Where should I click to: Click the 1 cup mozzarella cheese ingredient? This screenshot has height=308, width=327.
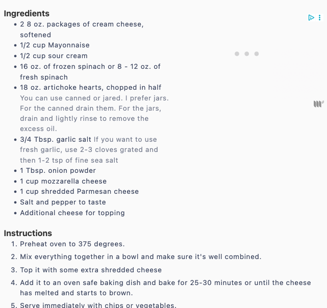coord(63,182)
